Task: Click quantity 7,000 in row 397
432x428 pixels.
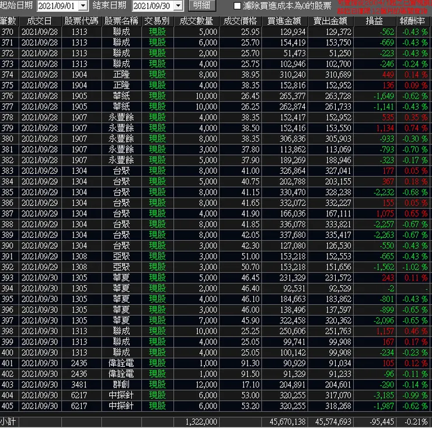Action: (x=208, y=321)
